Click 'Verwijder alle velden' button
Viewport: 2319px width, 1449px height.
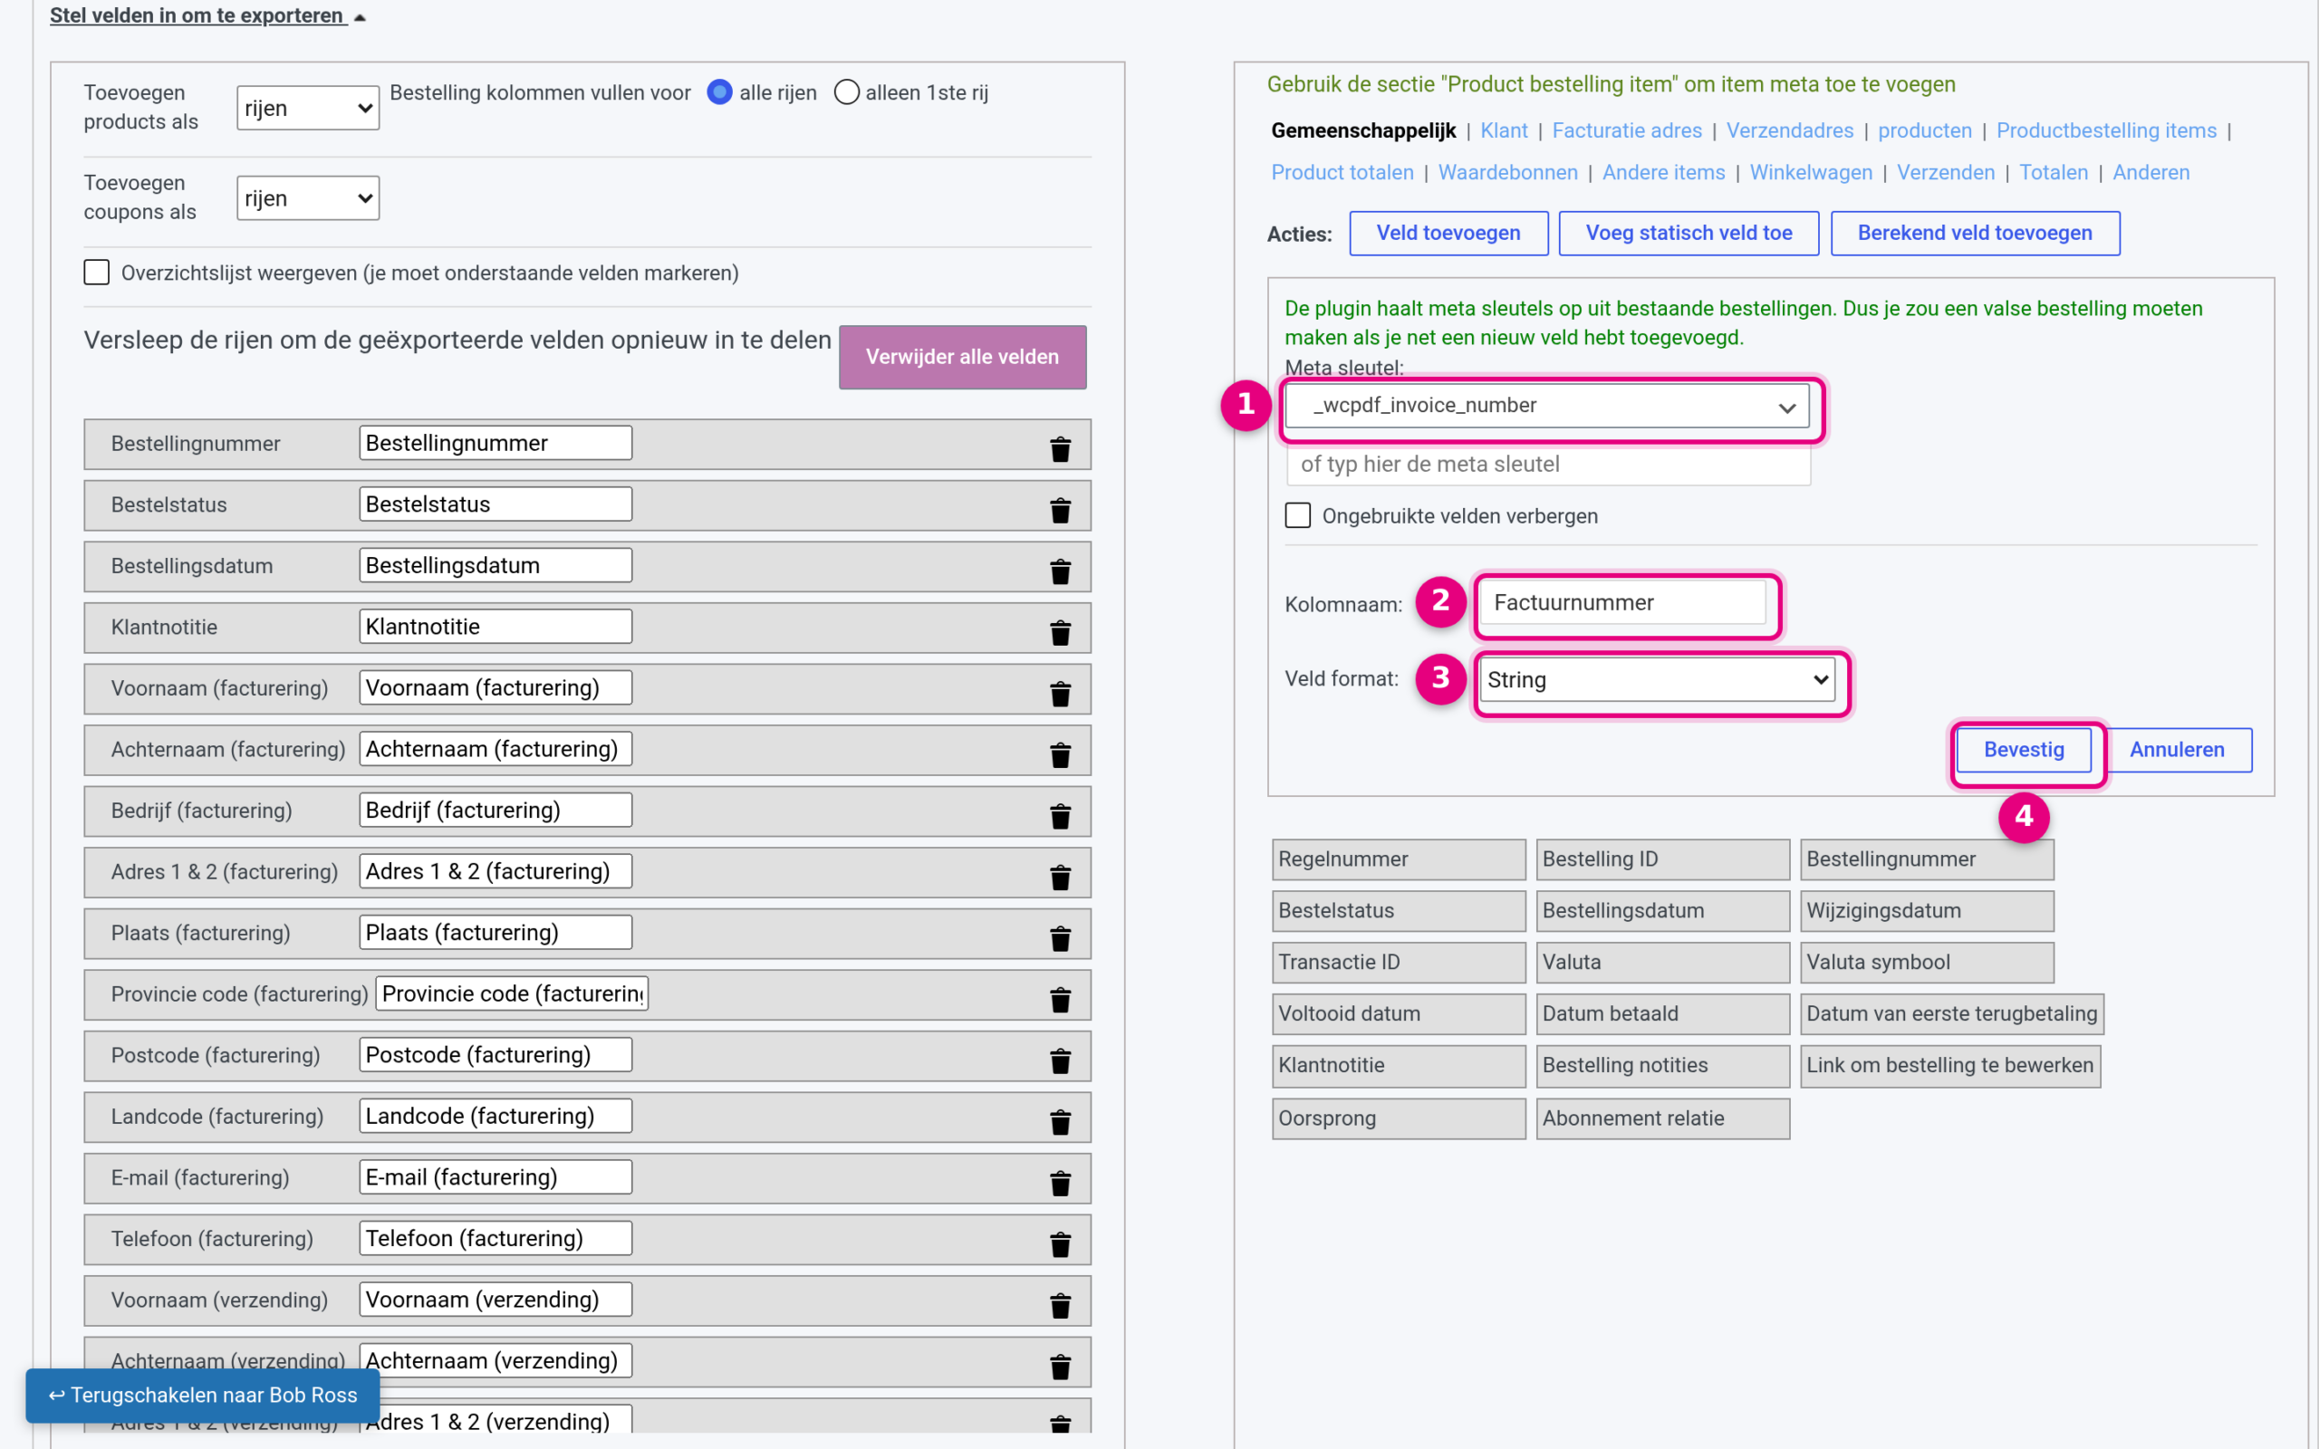[x=962, y=357]
